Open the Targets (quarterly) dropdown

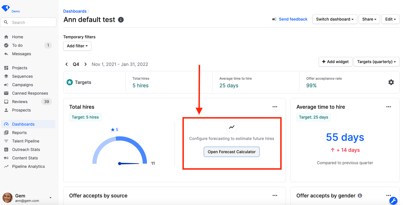(376, 62)
